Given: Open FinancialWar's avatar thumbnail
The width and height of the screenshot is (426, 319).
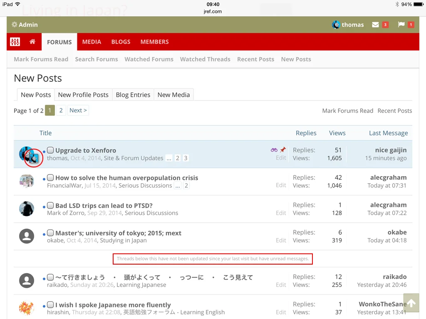Looking at the screenshot, I should tap(27, 181).
